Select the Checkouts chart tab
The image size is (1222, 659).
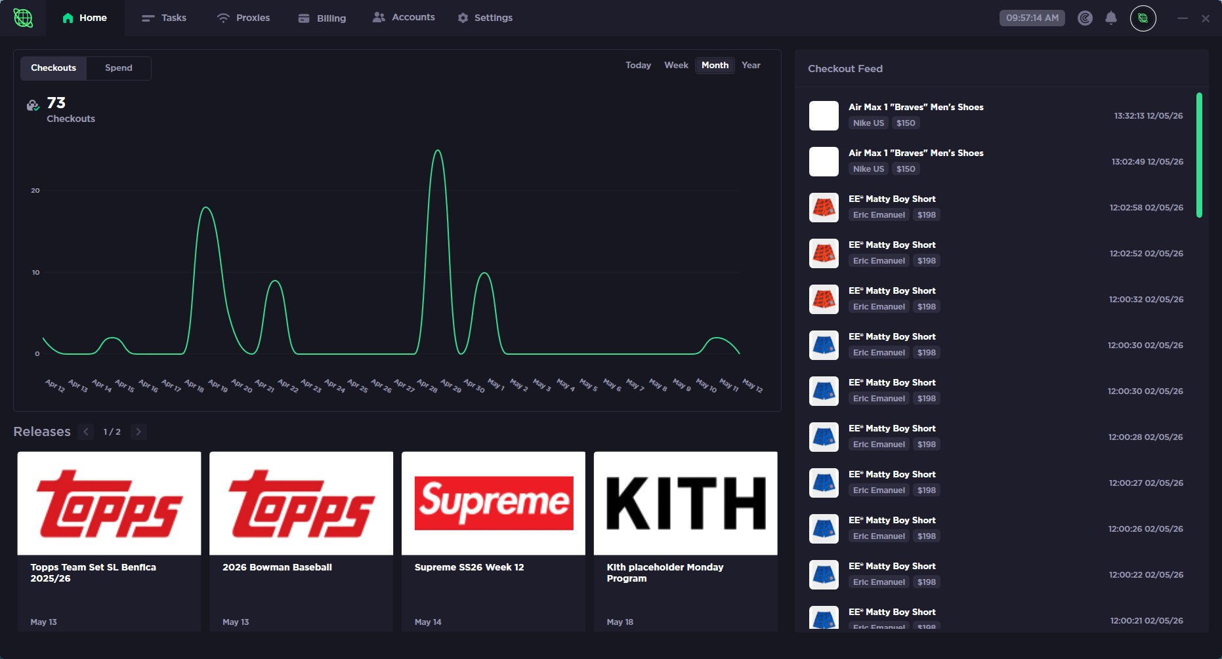pyautogui.click(x=54, y=68)
